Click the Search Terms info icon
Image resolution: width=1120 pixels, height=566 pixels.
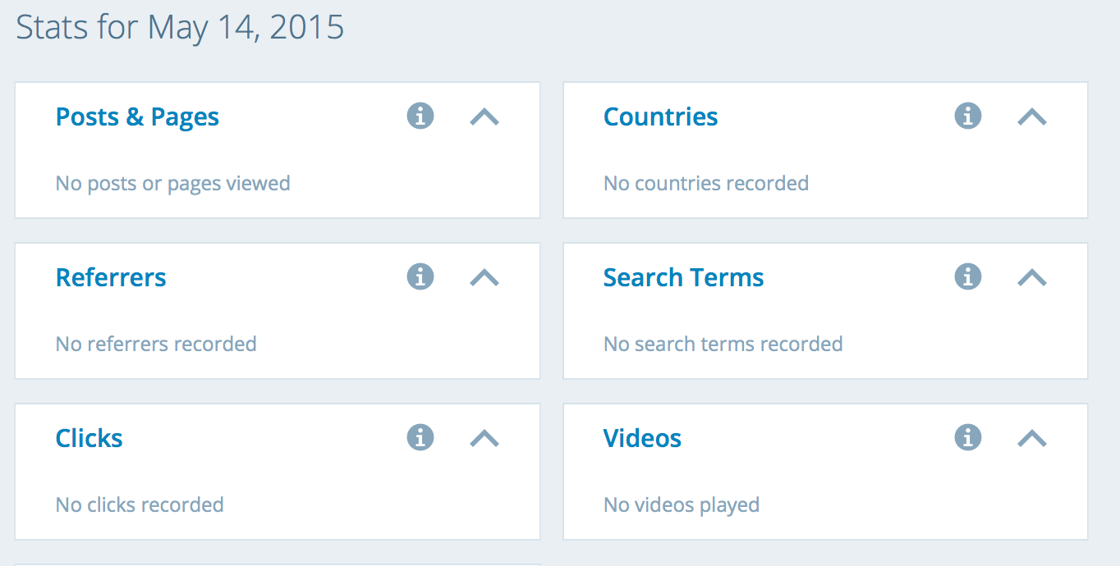pyautogui.click(x=968, y=277)
